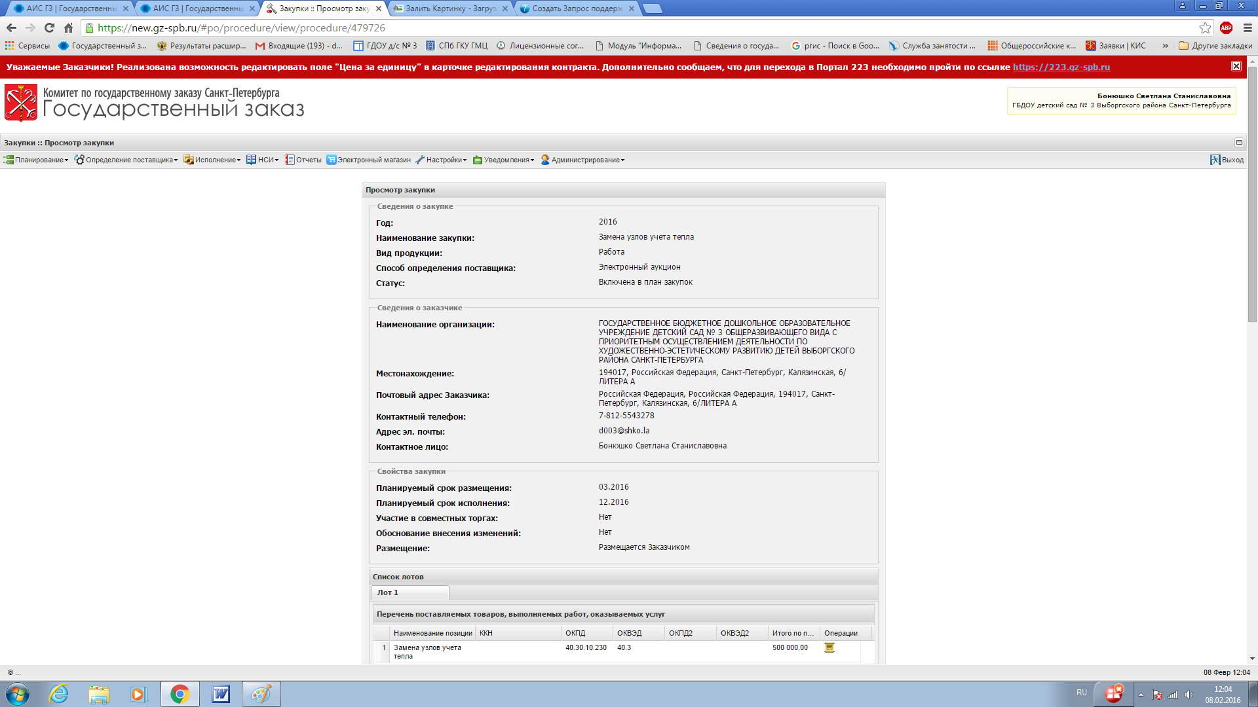Click the browser home button
This screenshot has width=1258, height=707.
point(68,27)
